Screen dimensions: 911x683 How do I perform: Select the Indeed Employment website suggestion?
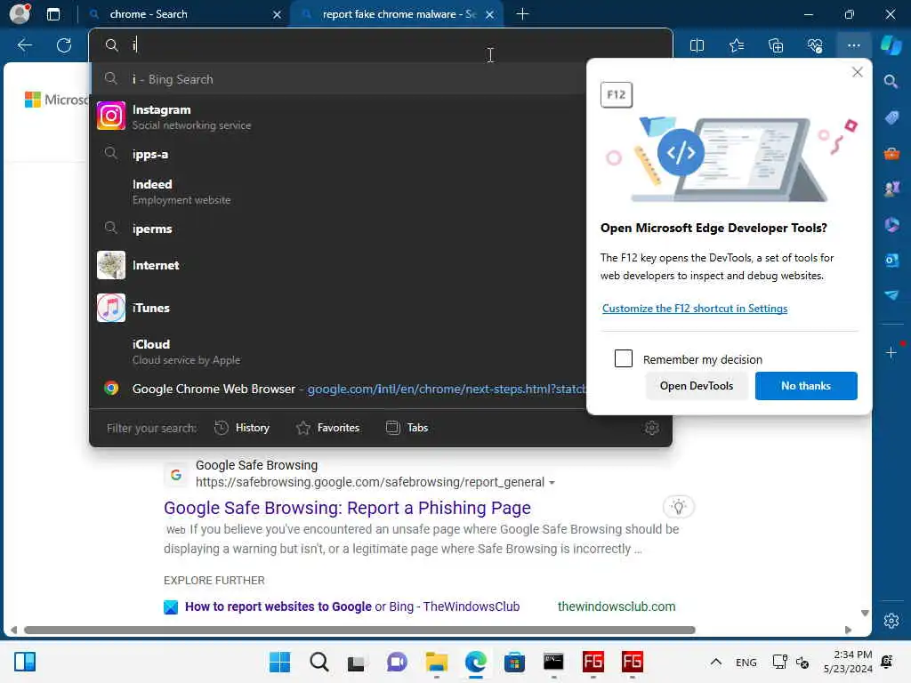tap(337, 192)
